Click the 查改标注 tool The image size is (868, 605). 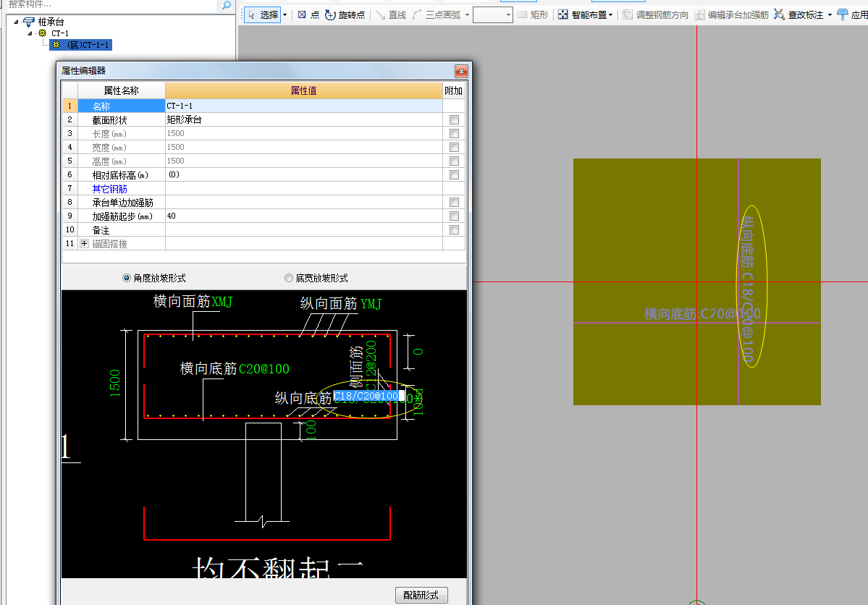pos(799,15)
